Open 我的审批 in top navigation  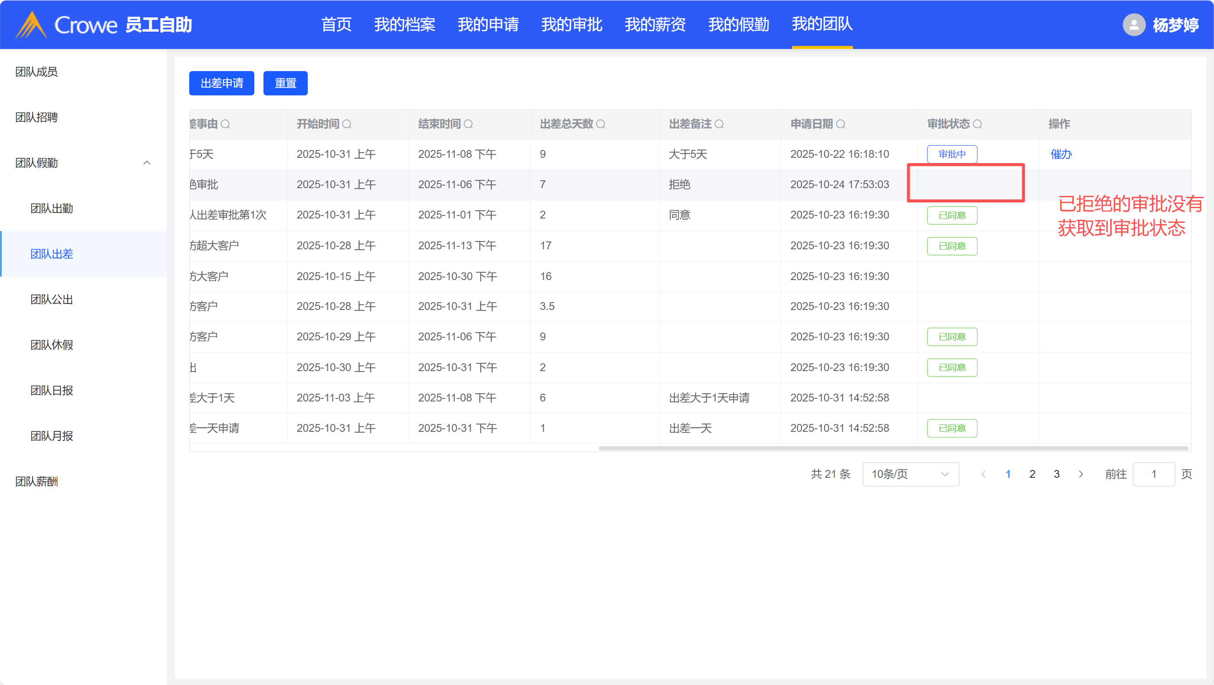pyautogui.click(x=572, y=24)
